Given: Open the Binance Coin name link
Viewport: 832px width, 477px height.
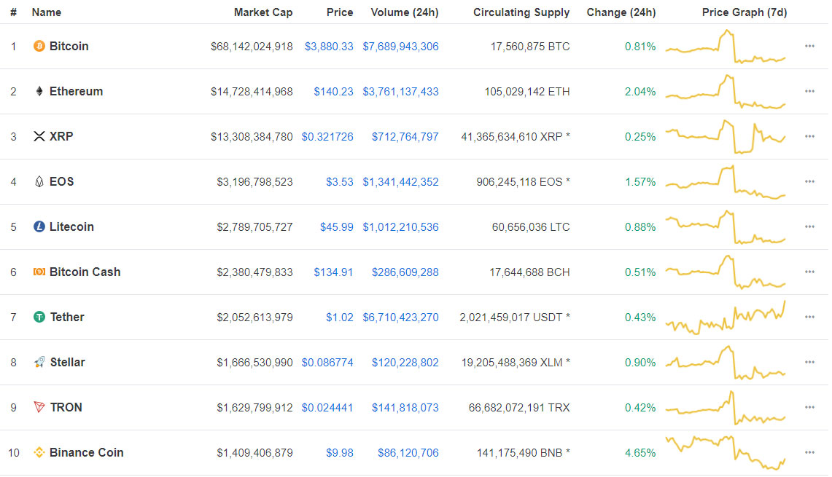Looking at the screenshot, I should point(87,453).
